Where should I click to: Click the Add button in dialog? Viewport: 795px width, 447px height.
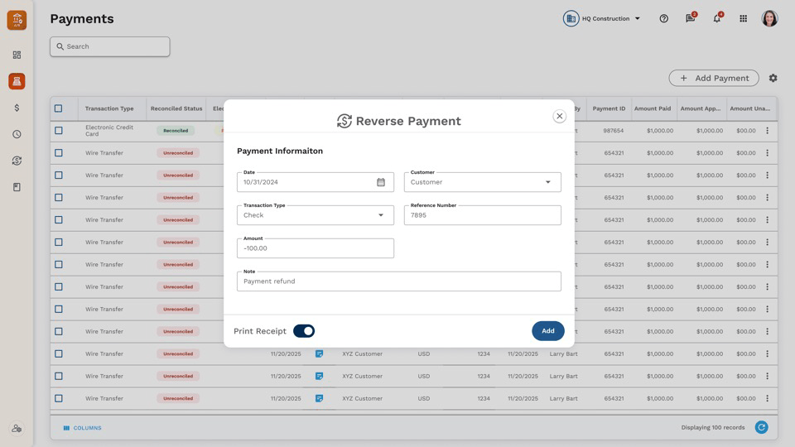(x=548, y=331)
